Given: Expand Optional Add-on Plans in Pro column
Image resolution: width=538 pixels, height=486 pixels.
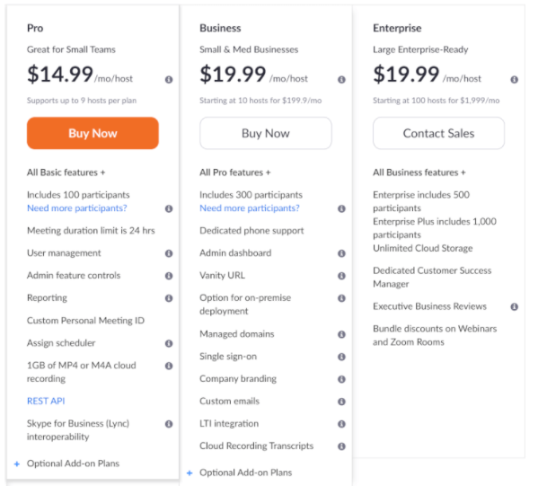Looking at the screenshot, I should coord(66,464).
